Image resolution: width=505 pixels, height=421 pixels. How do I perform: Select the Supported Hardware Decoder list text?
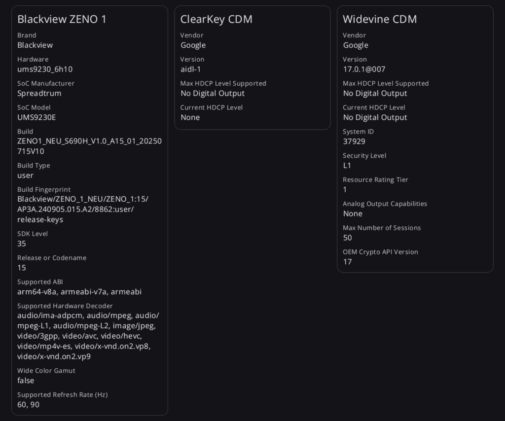88,336
